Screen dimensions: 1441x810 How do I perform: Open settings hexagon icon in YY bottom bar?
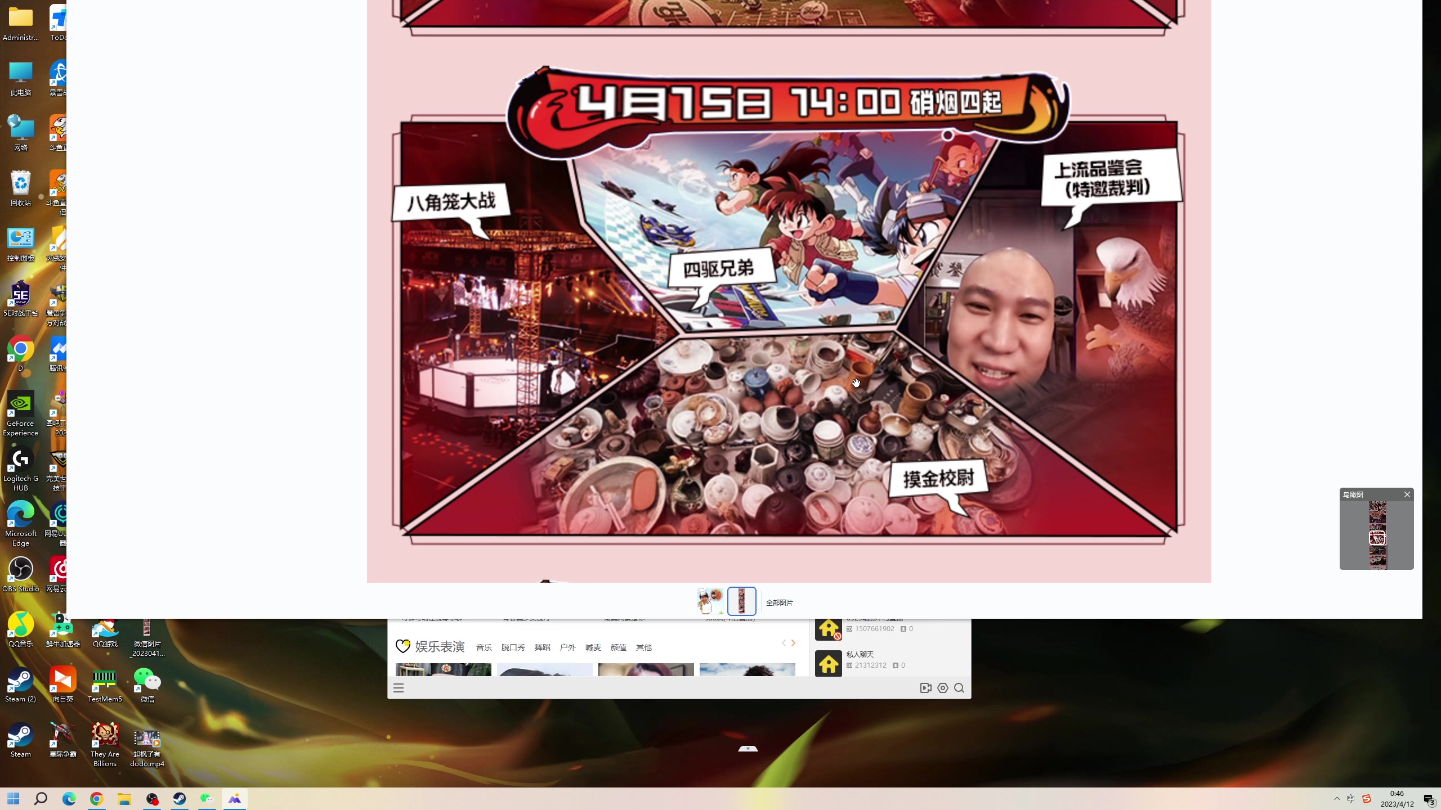[x=943, y=688]
